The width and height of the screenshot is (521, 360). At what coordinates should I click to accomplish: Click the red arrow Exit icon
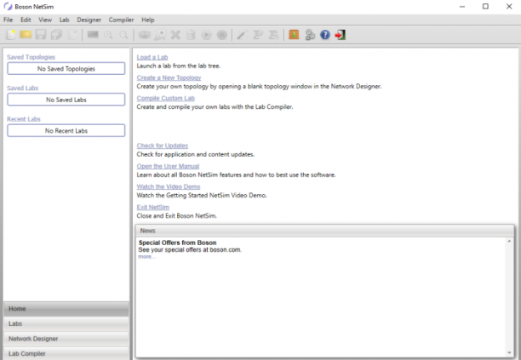[x=341, y=35]
